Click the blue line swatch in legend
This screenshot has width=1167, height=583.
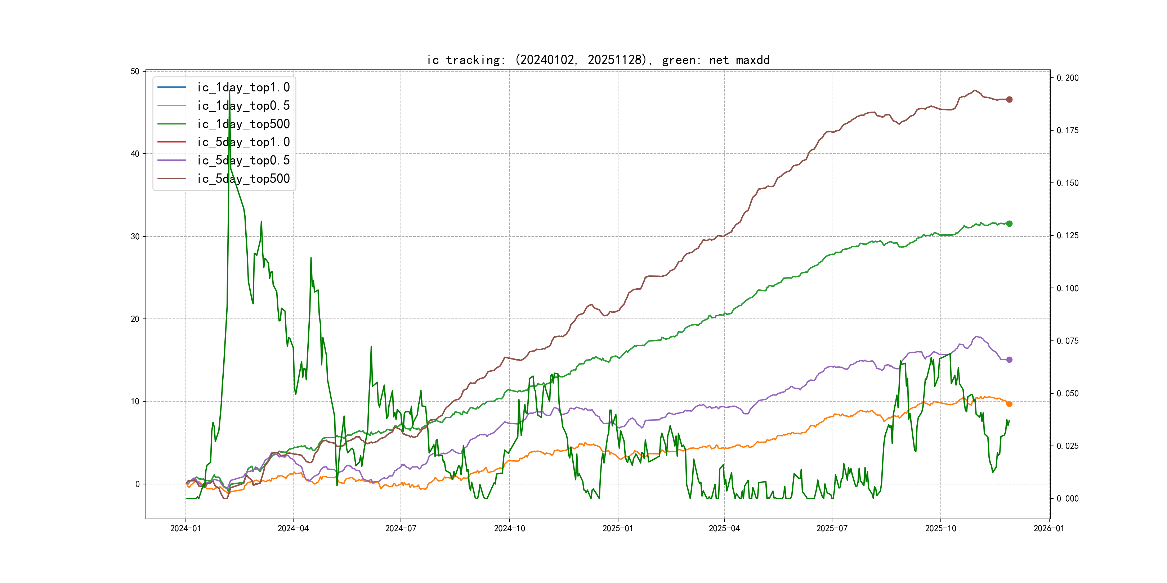[171, 87]
